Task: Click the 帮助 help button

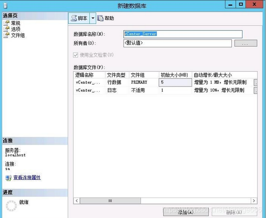Action: 106,18
